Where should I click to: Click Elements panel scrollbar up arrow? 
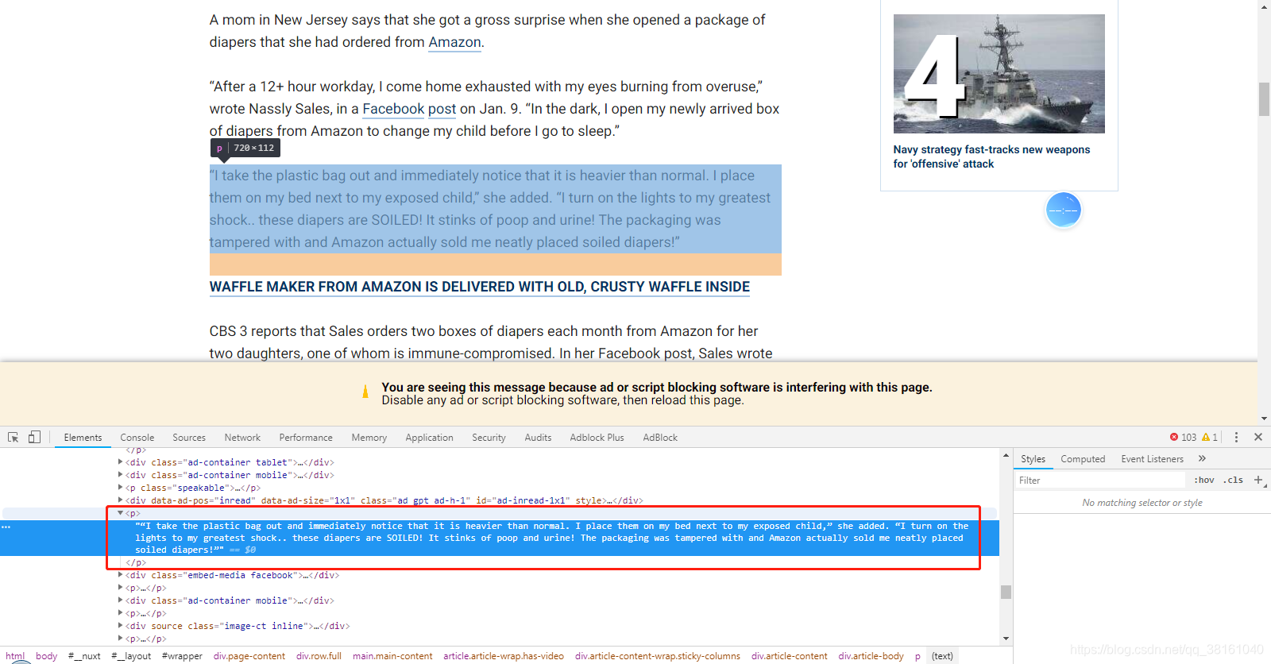tap(1006, 456)
